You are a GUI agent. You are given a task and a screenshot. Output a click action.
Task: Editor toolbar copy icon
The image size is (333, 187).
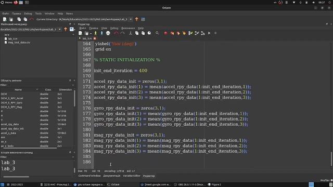(x=137, y=33)
